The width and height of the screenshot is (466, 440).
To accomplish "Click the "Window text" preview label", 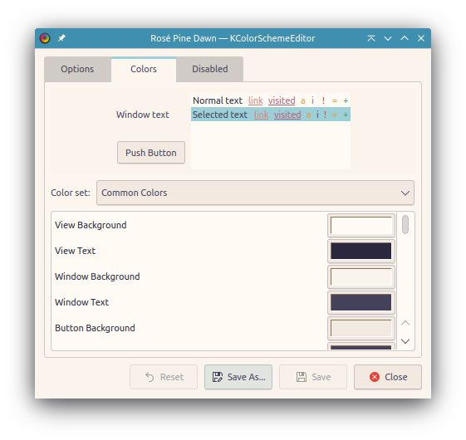I will (143, 115).
